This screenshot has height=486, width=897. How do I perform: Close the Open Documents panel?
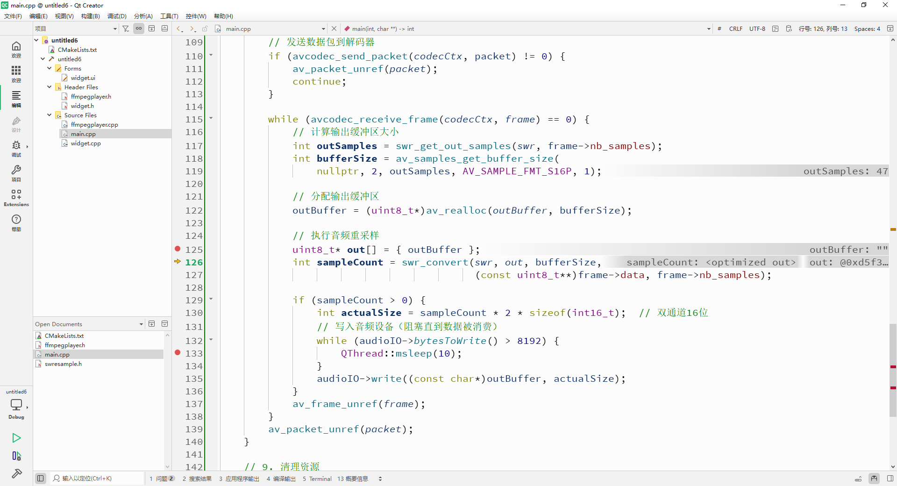pos(165,324)
